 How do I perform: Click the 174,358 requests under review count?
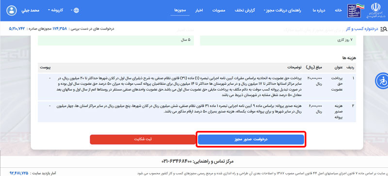point(60,29)
